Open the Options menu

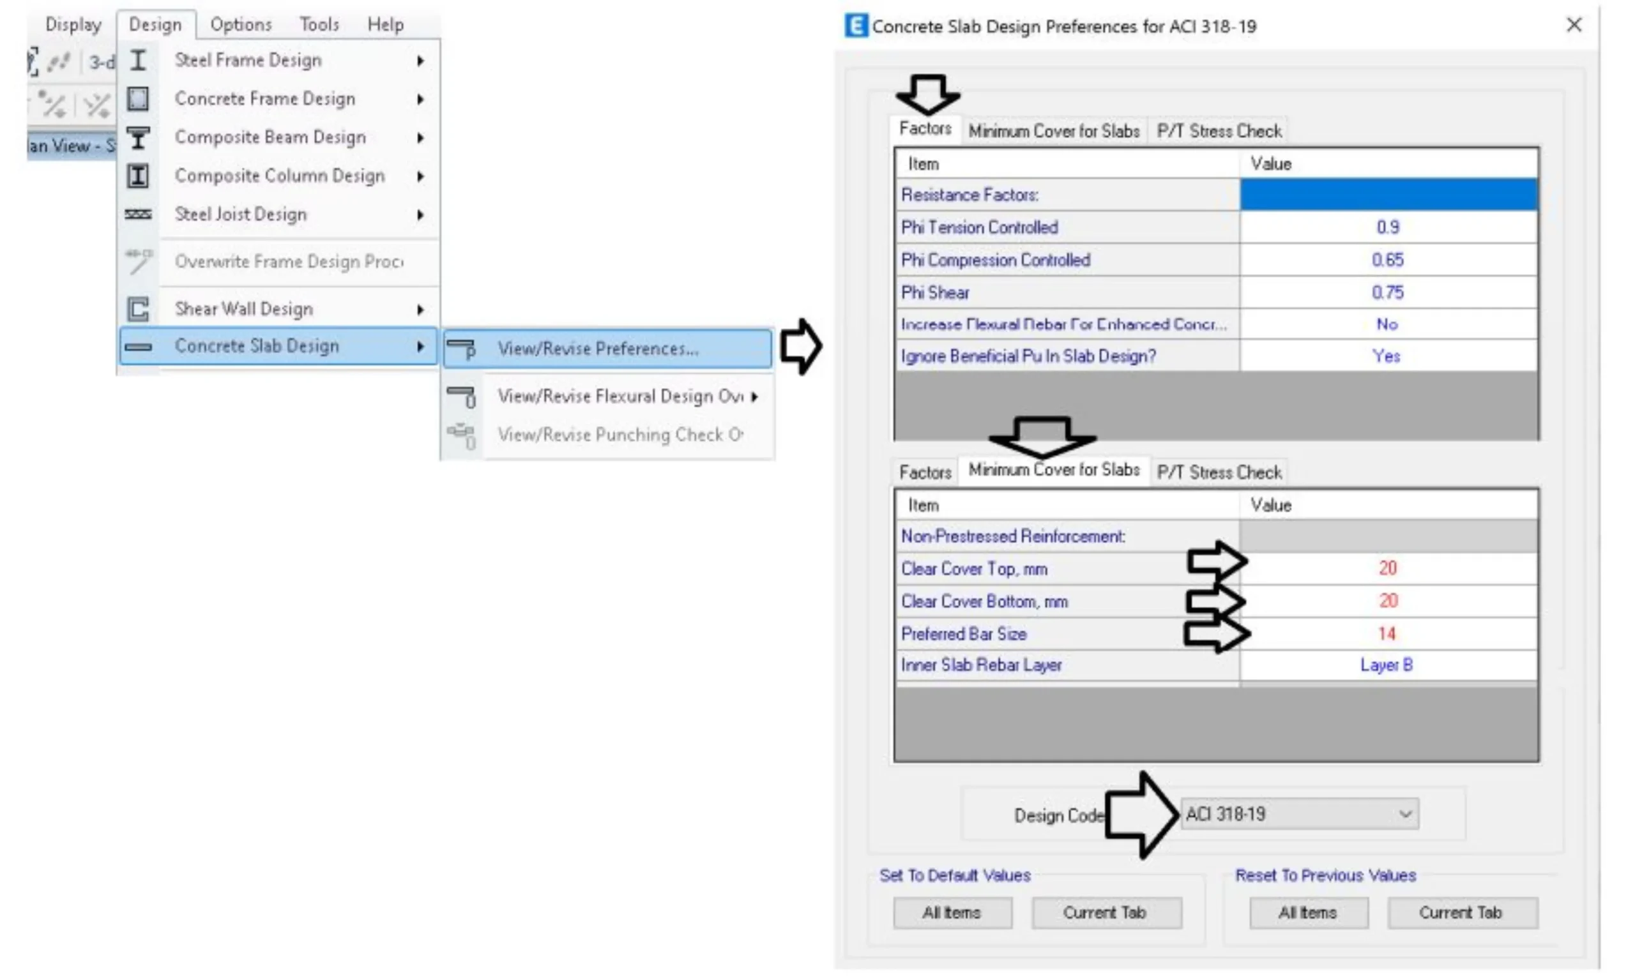tap(241, 24)
